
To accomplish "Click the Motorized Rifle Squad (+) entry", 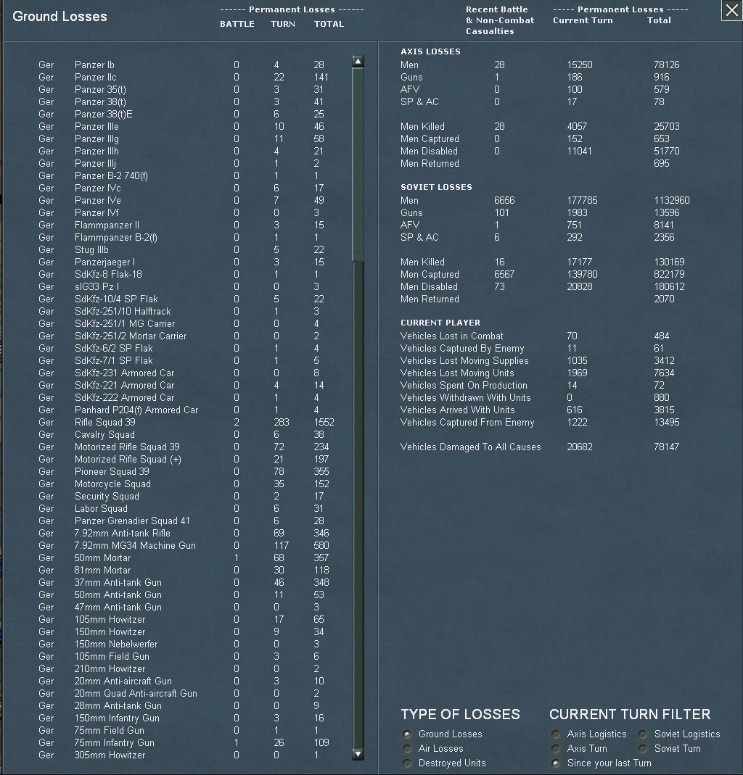I will [x=128, y=459].
